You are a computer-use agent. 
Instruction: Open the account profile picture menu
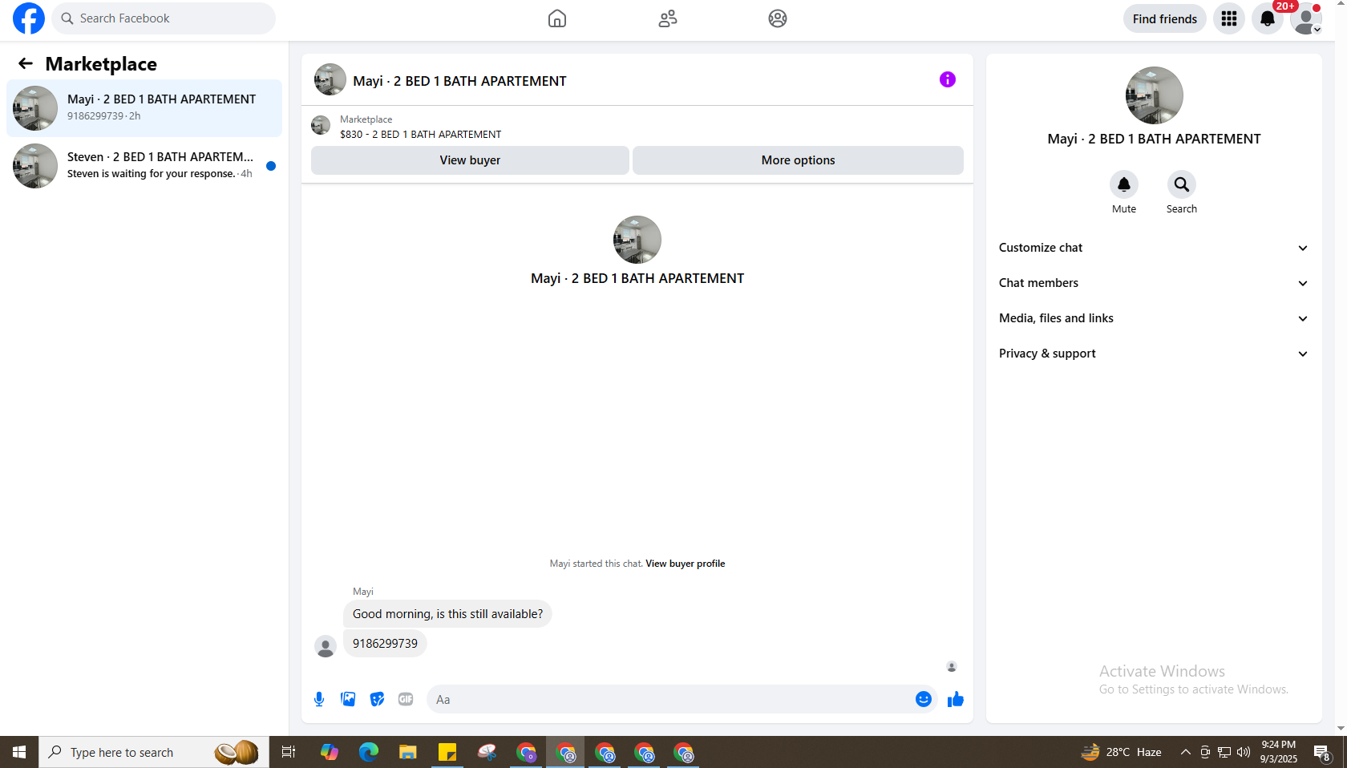(1306, 18)
